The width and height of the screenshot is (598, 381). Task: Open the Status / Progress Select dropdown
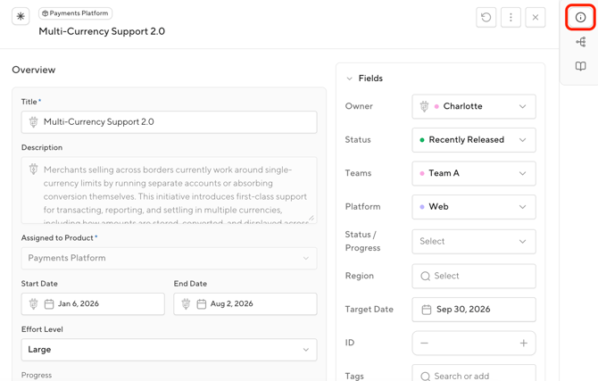[474, 242]
